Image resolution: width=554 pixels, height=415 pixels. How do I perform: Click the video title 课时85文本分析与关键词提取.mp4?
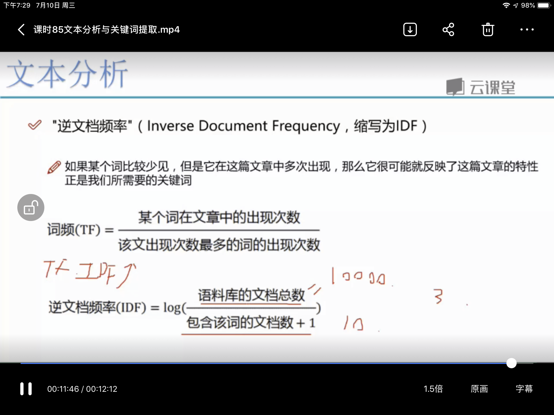coord(107,29)
